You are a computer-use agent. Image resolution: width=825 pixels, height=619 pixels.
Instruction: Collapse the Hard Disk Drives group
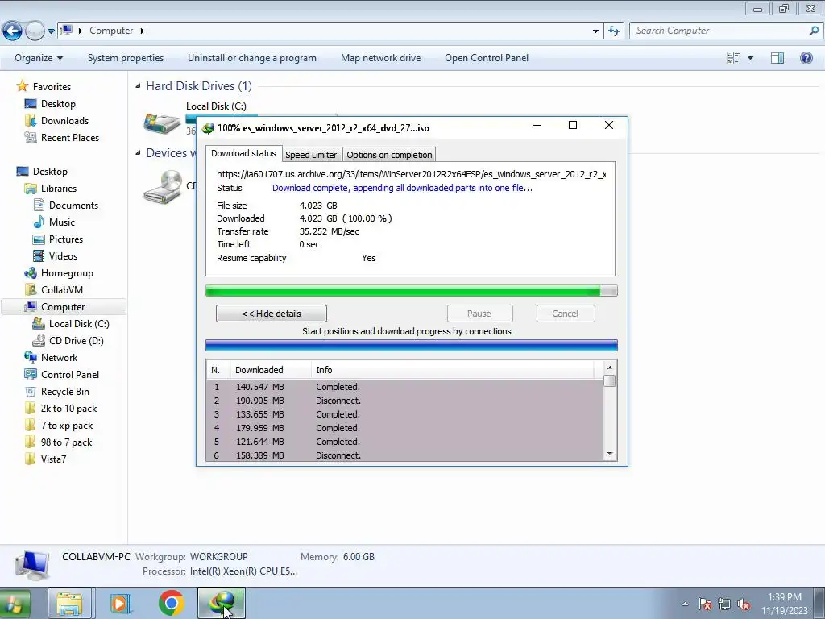(138, 85)
